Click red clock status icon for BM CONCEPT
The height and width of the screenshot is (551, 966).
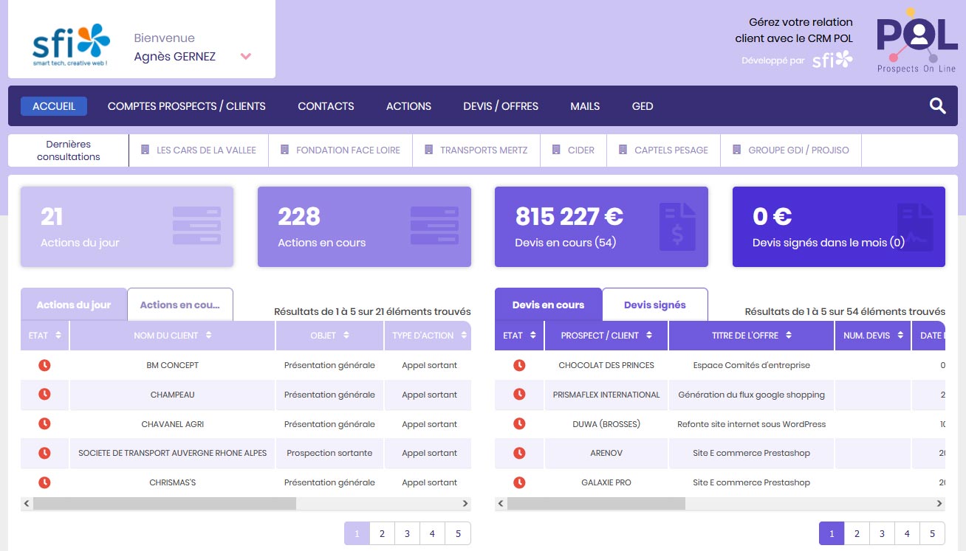[x=44, y=365]
